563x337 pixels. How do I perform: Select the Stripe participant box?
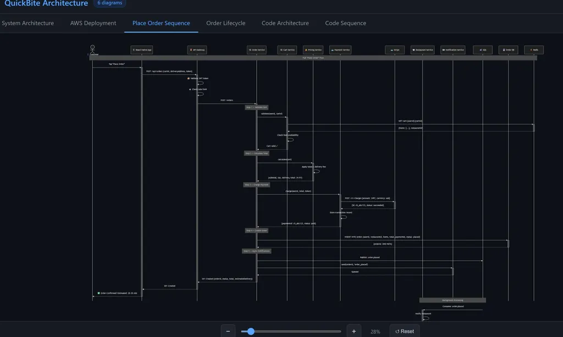point(395,50)
